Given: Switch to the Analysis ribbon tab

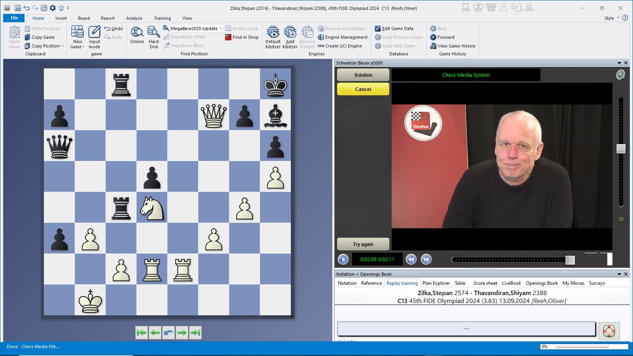Looking at the screenshot, I should click(x=134, y=18).
